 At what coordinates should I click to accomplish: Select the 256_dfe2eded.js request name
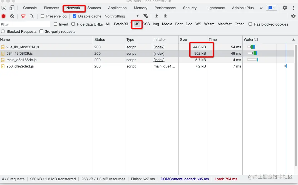click(x=20, y=66)
